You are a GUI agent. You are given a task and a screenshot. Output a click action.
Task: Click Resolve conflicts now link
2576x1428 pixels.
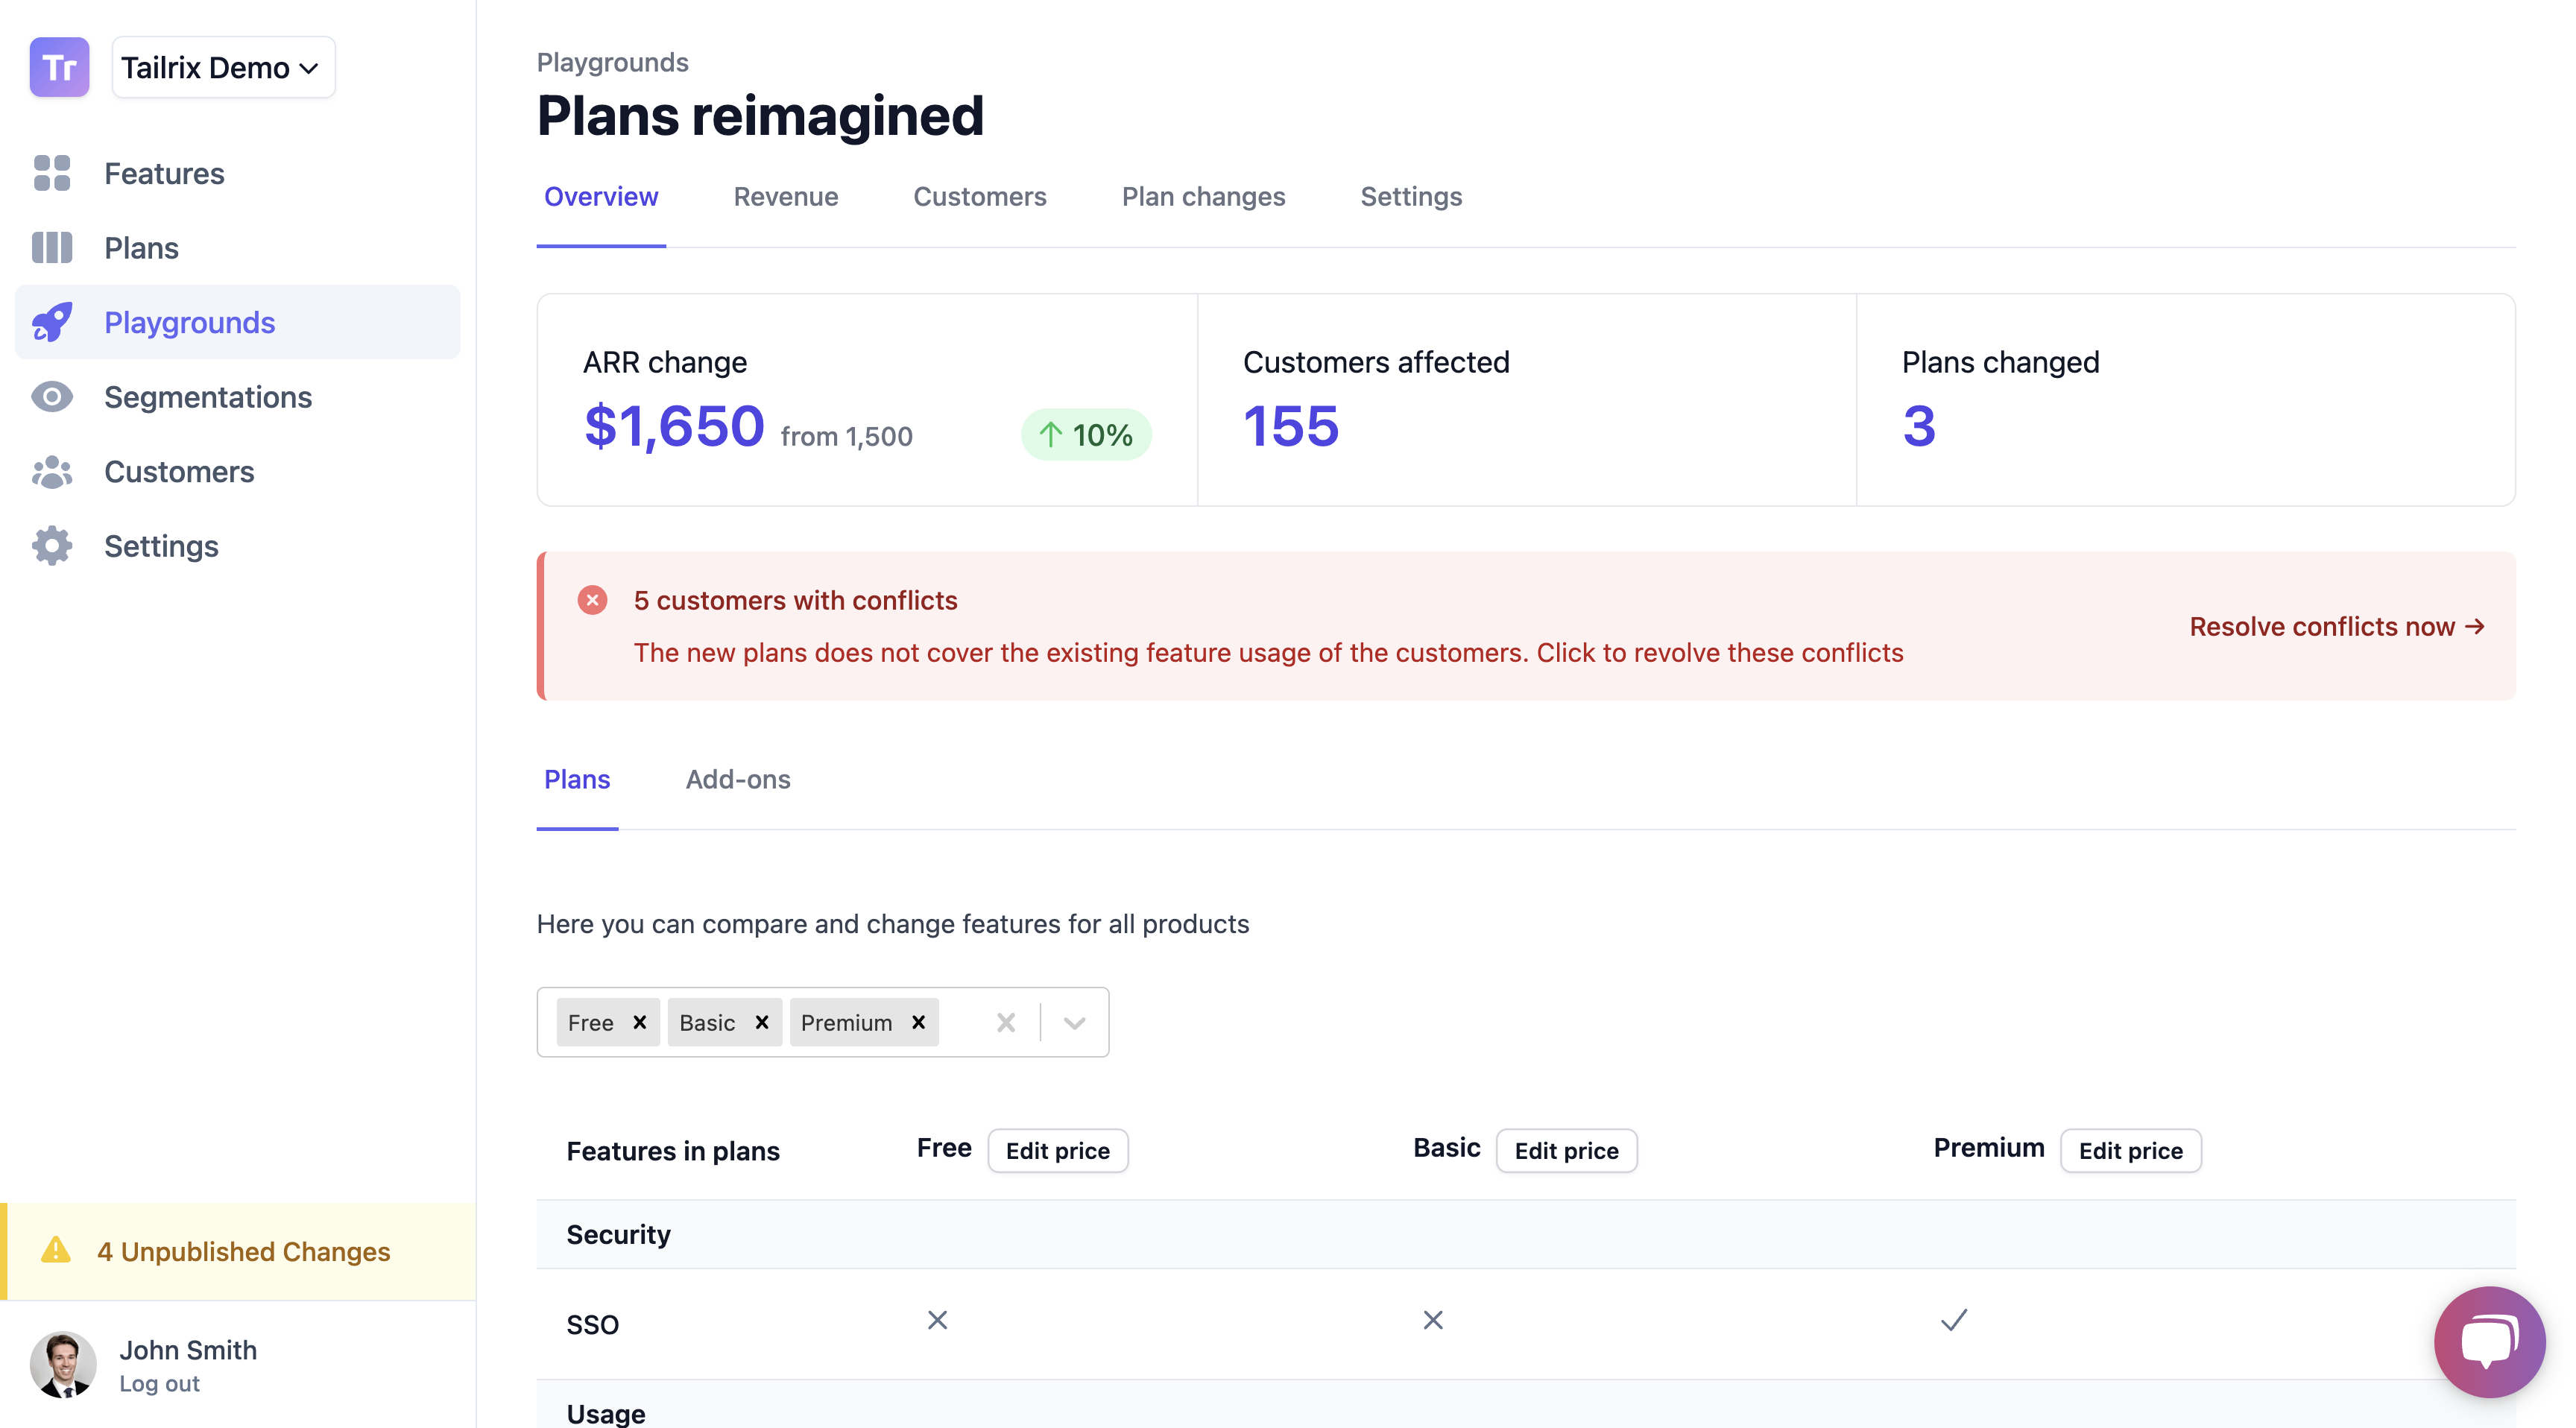click(2336, 626)
